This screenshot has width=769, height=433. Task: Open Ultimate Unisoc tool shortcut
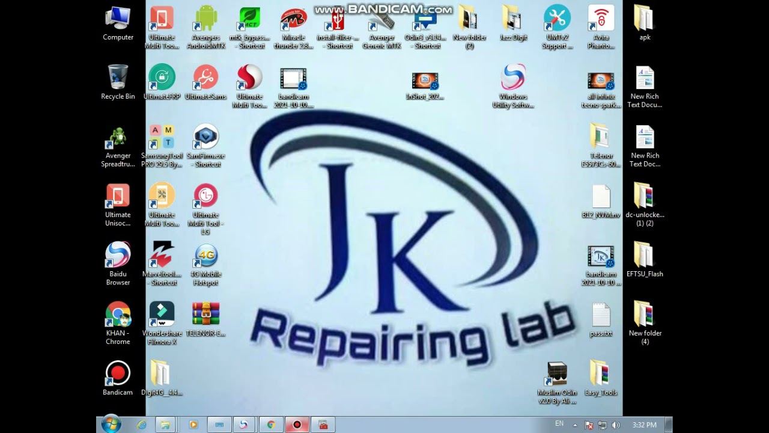tap(118, 205)
